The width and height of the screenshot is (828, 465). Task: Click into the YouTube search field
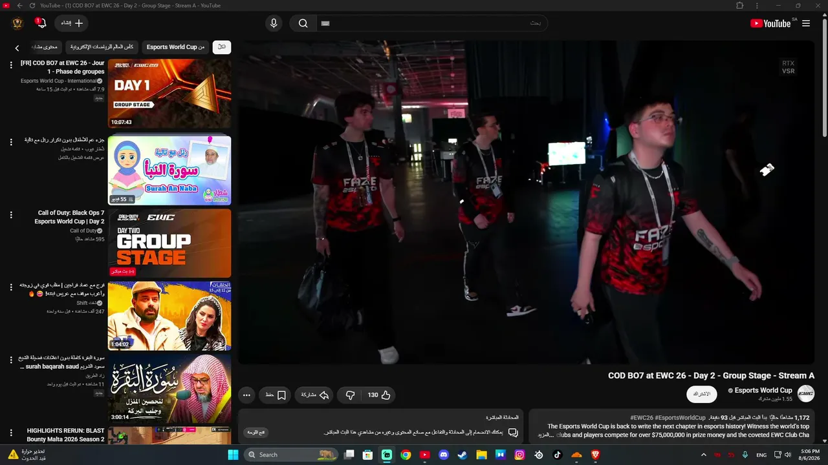[432, 23]
